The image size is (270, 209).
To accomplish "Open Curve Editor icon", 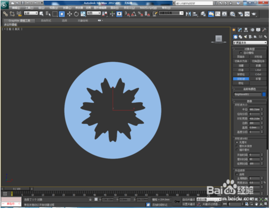I will 218,14.
